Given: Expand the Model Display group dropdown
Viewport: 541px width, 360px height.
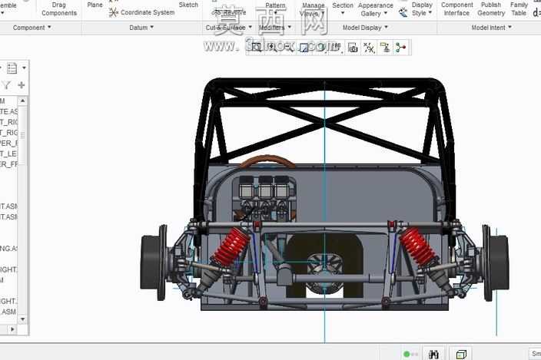Looking at the screenshot, I should click(365, 28).
